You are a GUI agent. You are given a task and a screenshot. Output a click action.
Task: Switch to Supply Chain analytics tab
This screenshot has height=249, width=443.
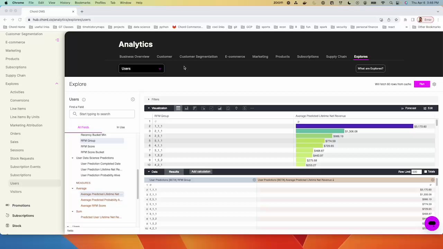pos(336,56)
